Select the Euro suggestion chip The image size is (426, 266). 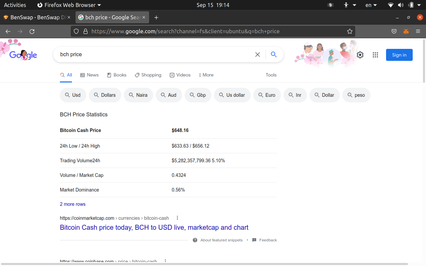(267, 95)
